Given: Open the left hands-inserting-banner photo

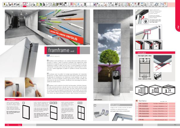Looking at the screenshot, I should pos(15,87).
